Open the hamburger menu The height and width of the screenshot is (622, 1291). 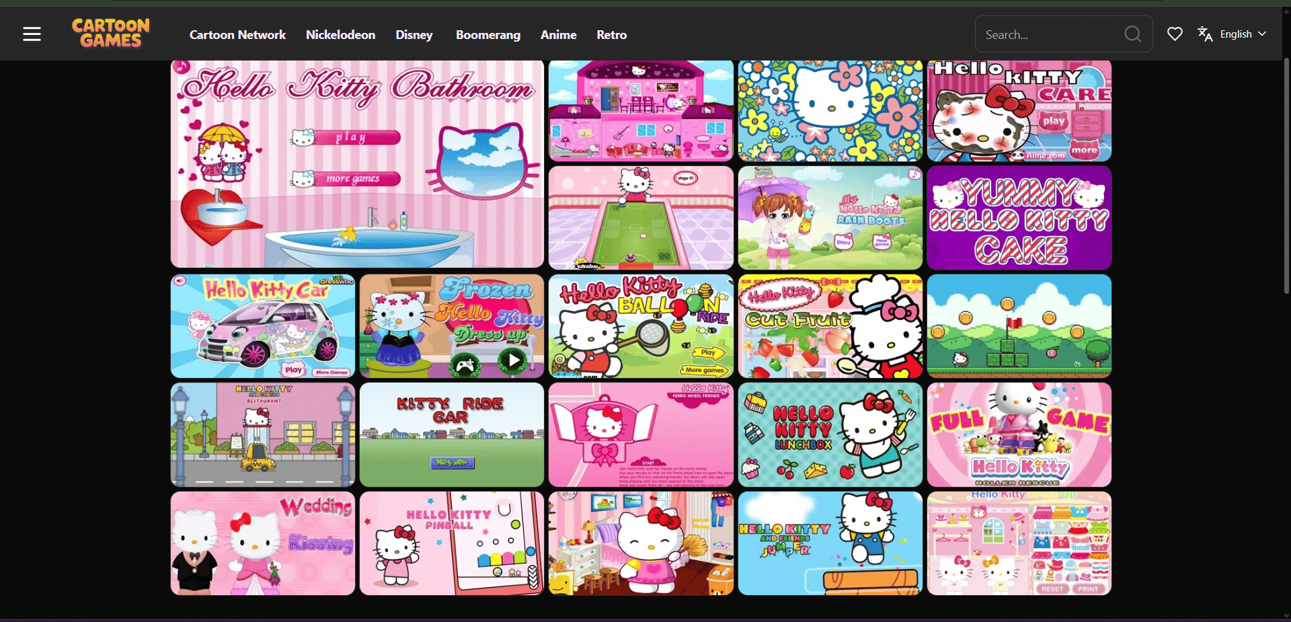coord(32,34)
